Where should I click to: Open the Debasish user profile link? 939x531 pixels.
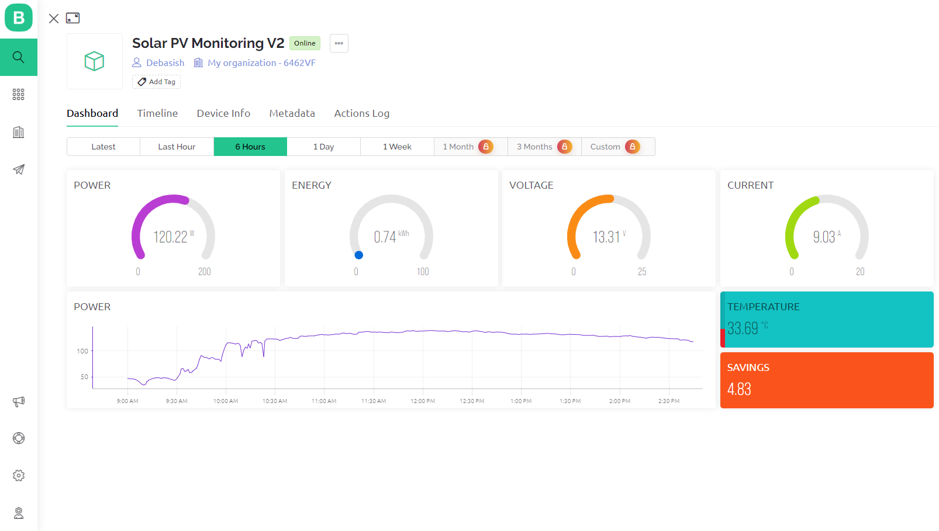click(x=165, y=63)
